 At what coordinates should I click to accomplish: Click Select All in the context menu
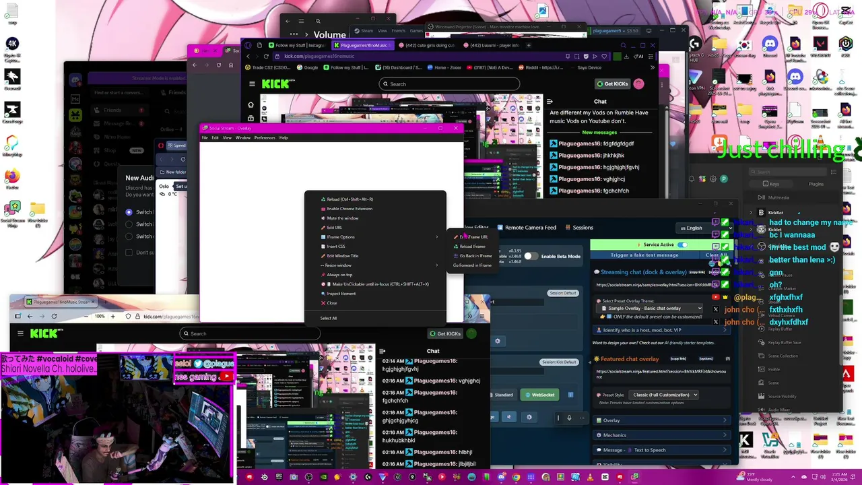click(375, 318)
